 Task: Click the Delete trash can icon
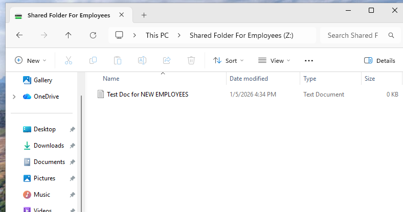point(191,60)
